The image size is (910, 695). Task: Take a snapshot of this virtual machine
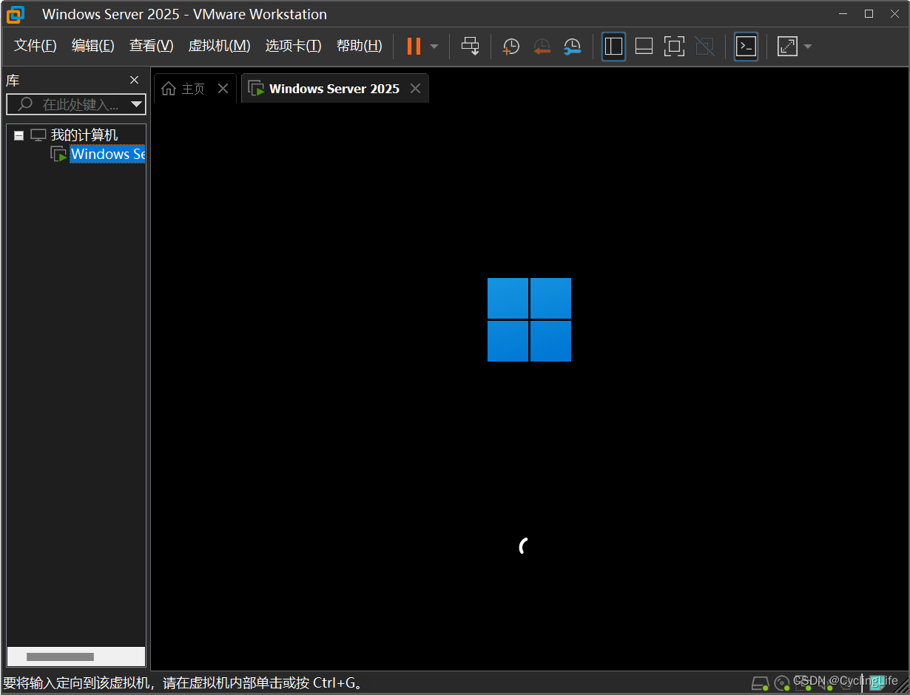point(510,47)
